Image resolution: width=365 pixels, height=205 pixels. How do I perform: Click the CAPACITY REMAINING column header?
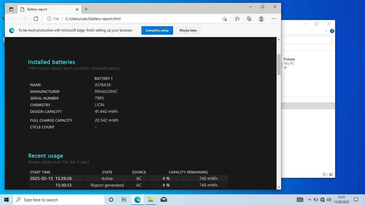click(188, 172)
